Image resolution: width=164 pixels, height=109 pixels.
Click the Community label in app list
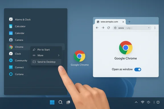point(21,60)
